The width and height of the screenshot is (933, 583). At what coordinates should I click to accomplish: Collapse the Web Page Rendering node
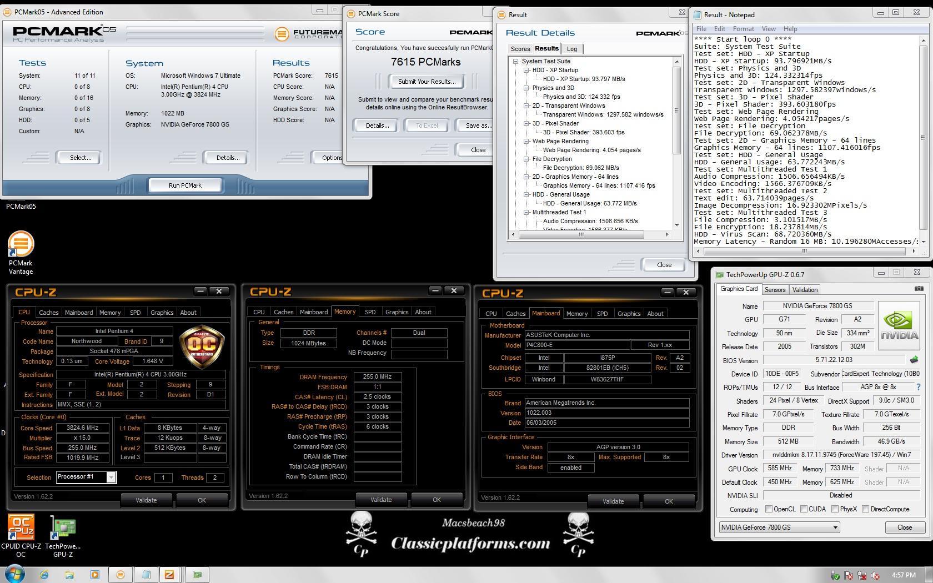tap(526, 141)
